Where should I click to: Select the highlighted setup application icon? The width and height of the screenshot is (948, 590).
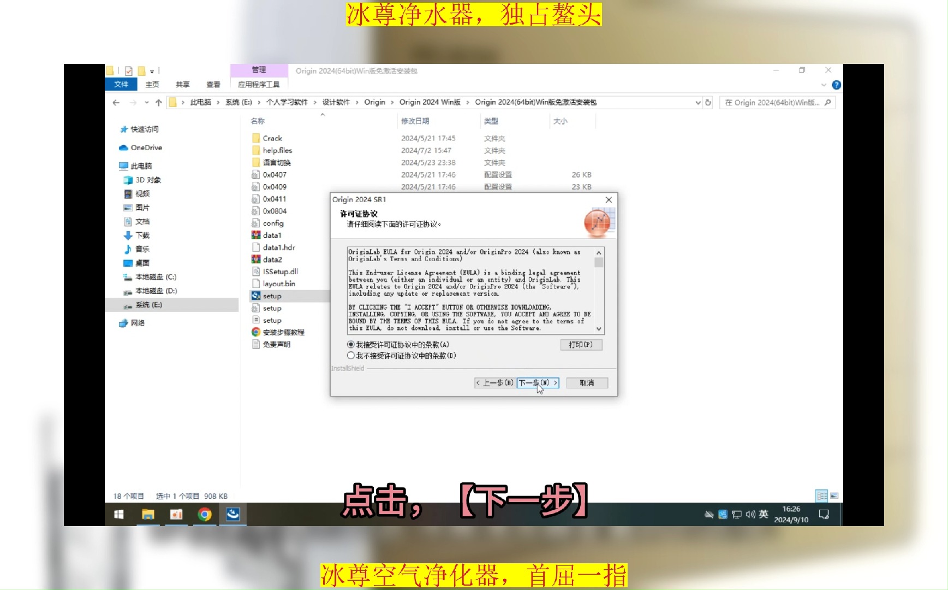[256, 296]
